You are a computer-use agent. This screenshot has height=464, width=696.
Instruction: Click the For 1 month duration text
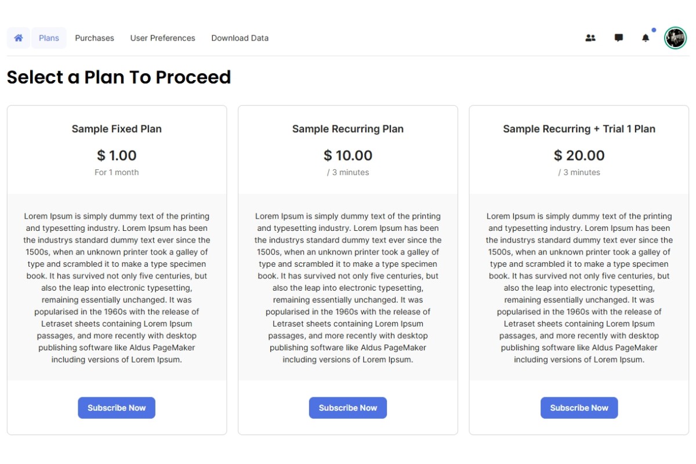click(117, 172)
